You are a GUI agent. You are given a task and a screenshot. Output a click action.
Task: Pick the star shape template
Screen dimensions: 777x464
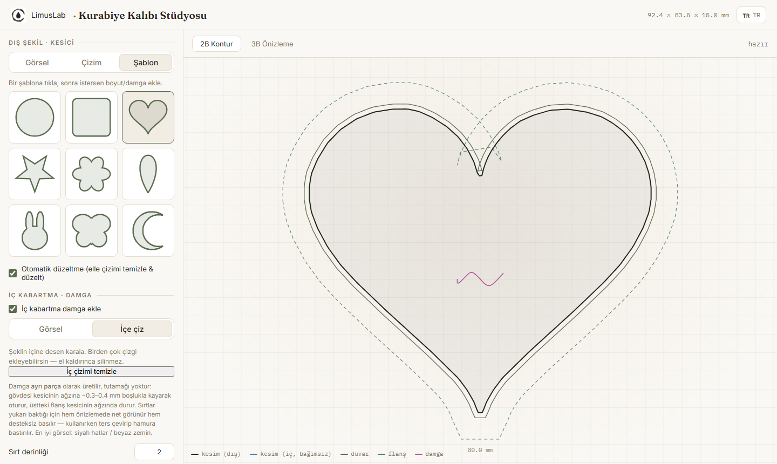[x=35, y=174]
